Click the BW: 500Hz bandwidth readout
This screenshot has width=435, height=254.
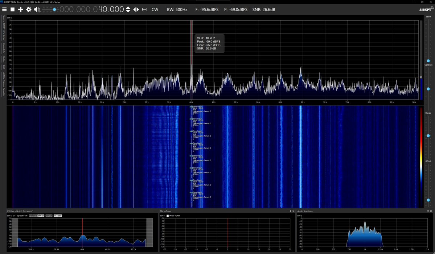click(177, 9)
